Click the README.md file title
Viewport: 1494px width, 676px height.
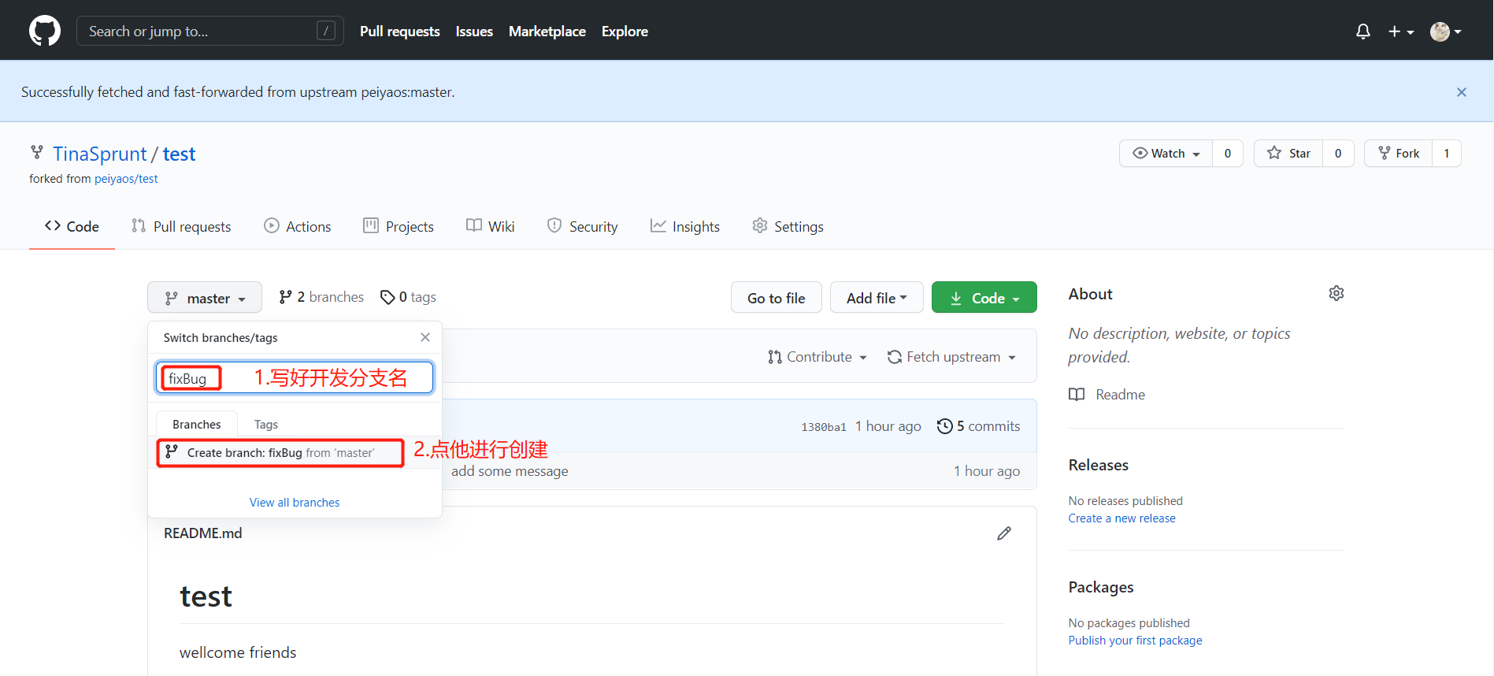pyautogui.click(x=203, y=533)
